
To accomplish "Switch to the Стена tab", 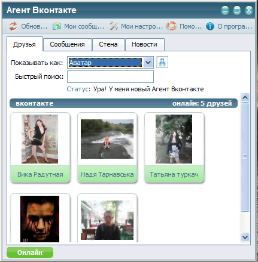I will tap(108, 44).
